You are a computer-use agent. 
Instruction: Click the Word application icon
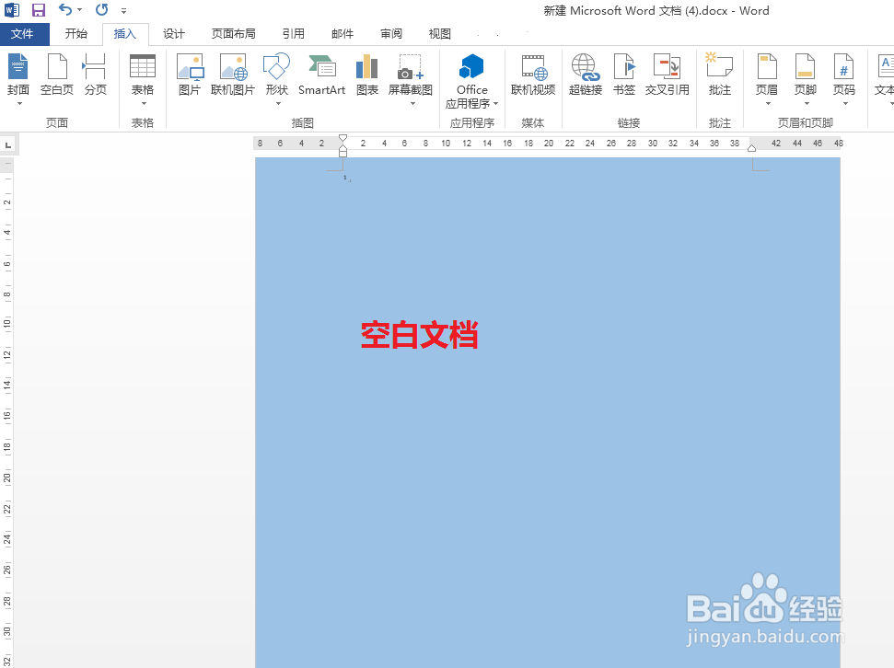pyautogui.click(x=12, y=10)
